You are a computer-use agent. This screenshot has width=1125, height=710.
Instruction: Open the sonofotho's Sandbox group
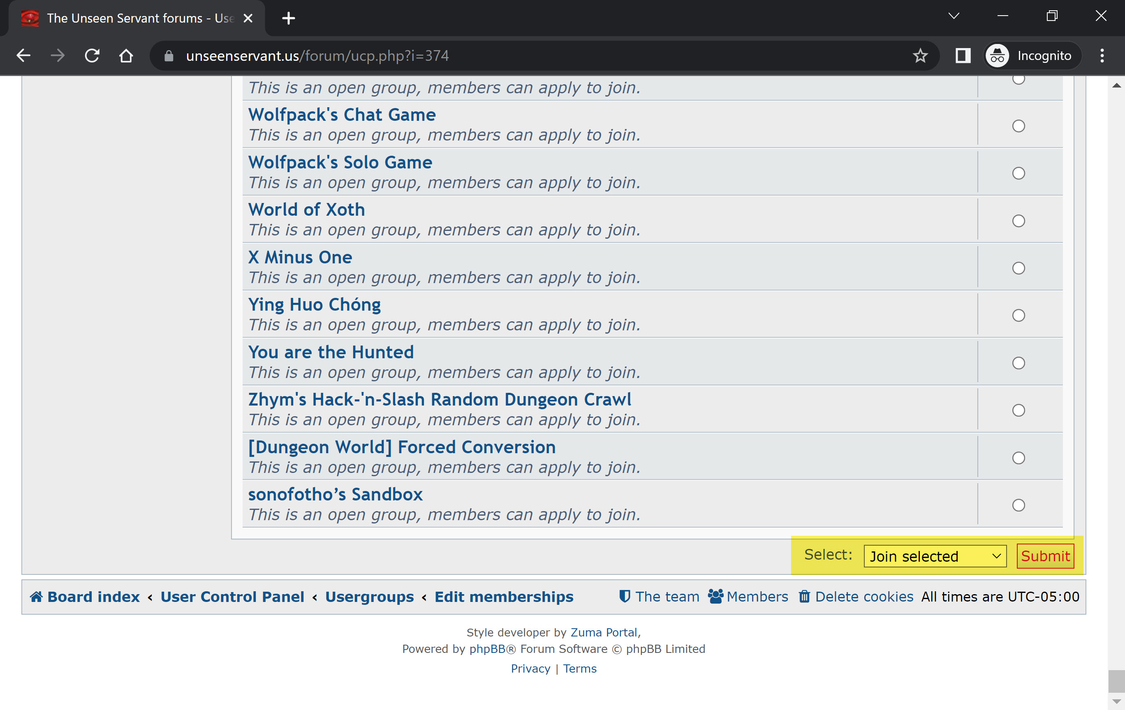(x=336, y=494)
